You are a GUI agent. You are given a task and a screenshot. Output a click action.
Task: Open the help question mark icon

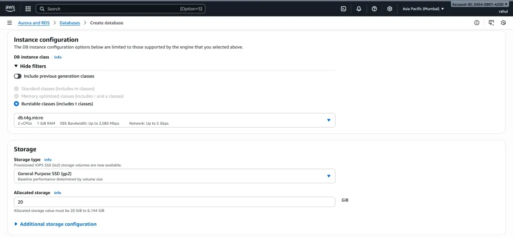pos(374,9)
